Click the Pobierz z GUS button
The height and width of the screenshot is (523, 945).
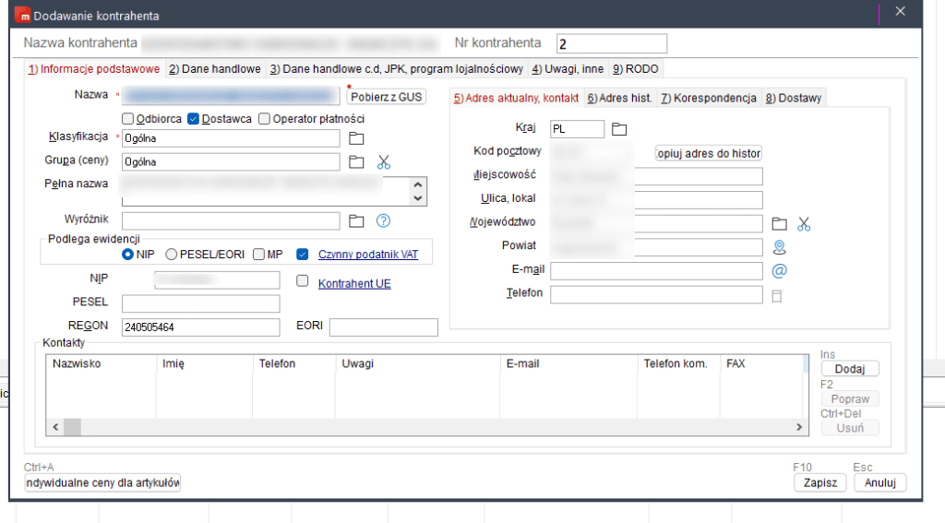(385, 96)
